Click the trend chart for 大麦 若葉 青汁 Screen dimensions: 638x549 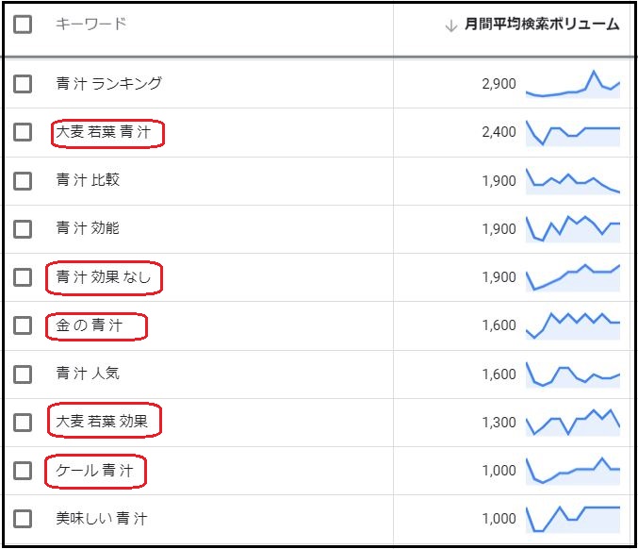click(x=572, y=133)
